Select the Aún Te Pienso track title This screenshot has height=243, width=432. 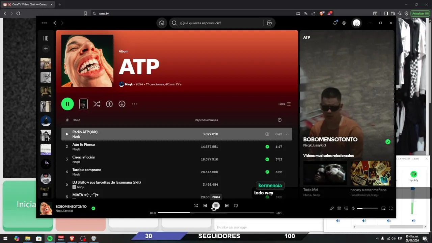[x=83, y=144]
